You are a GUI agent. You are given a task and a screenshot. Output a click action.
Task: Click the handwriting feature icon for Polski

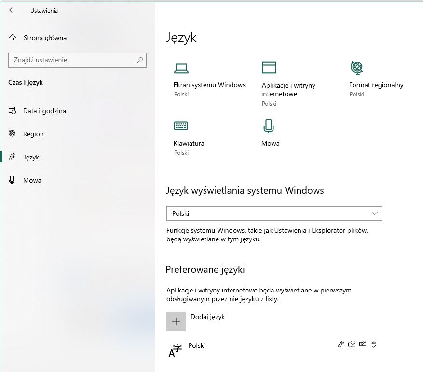click(x=363, y=344)
